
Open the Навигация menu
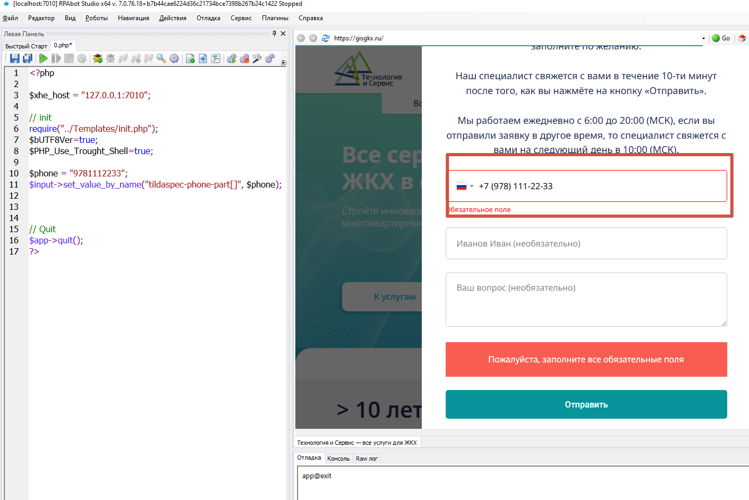tap(133, 18)
